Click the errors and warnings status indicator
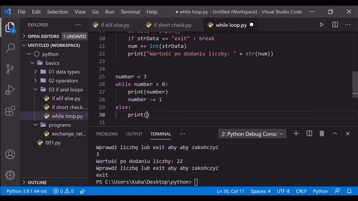The image size is (358, 201). tap(63, 191)
